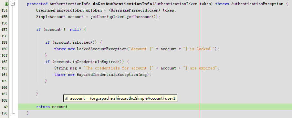Click the debugger tooltip value text user1
This screenshot has width=292, height=118.
(170, 99)
